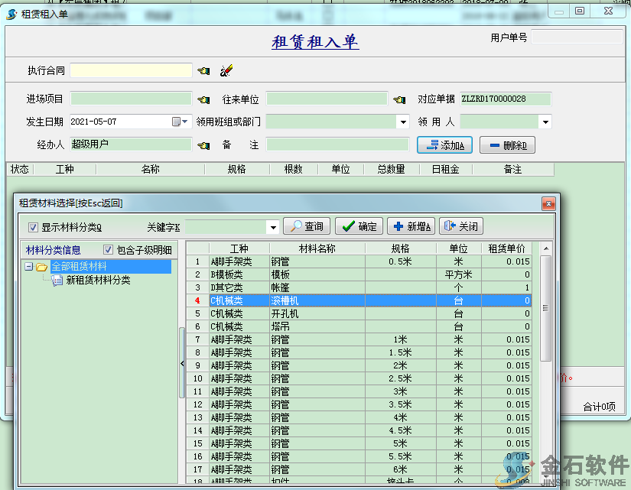Select 新租赁材料分类 tree item
631x490 pixels.
(x=98, y=281)
